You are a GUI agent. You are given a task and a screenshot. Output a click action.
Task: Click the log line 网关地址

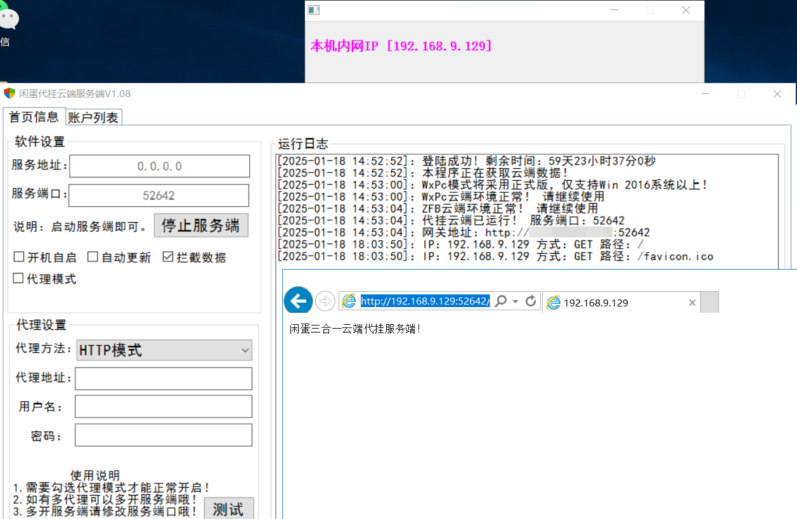coord(463,232)
